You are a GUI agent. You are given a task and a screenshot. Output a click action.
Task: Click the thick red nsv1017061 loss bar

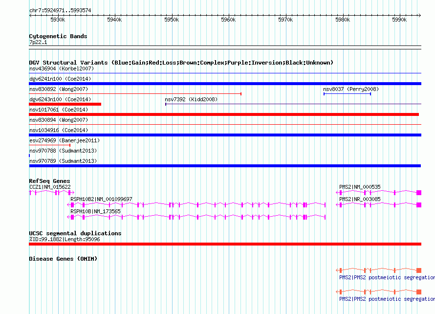pos(224,114)
